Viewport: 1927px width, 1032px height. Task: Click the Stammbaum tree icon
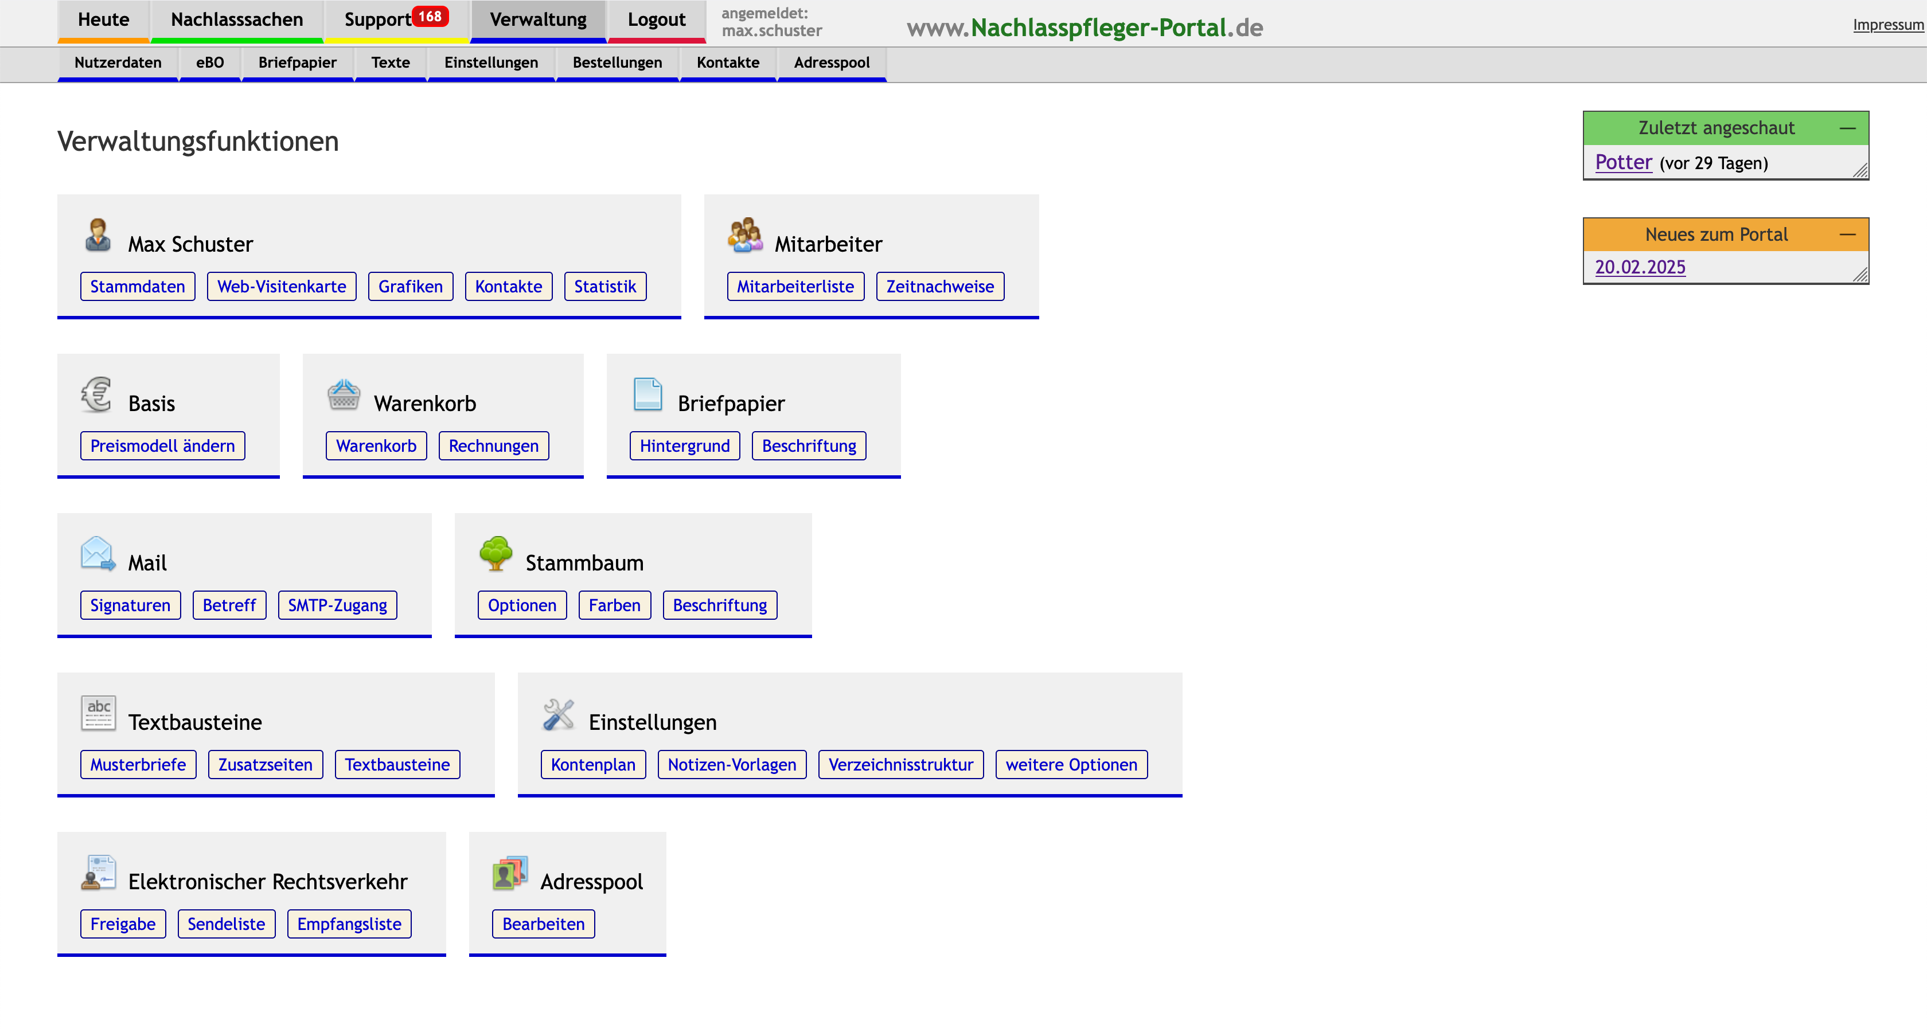(x=495, y=553)
